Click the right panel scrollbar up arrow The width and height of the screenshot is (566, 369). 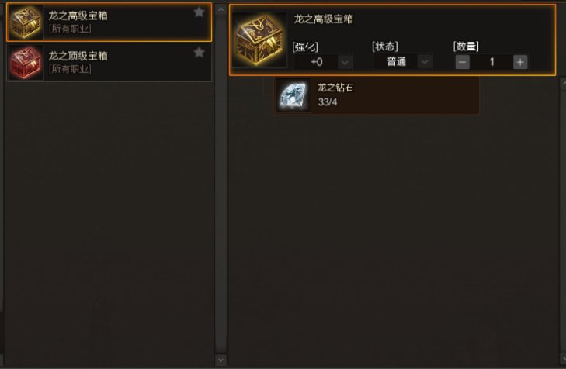point(563,84)
